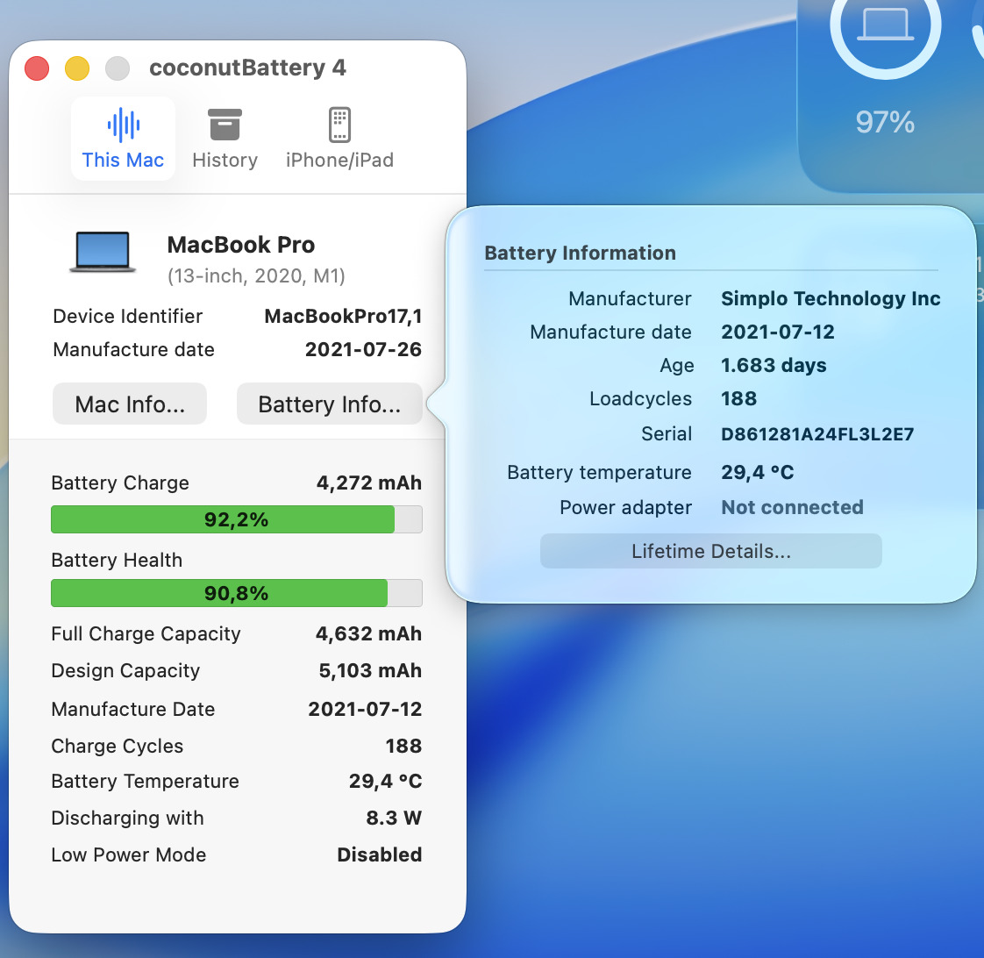
Task: Open the Mac Info... button
Action: pos(130,404)
